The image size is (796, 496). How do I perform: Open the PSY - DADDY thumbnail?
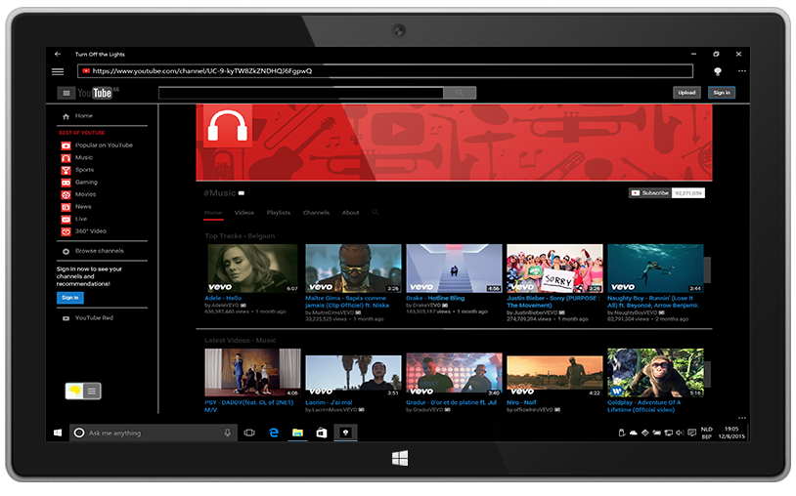(252, 372)
